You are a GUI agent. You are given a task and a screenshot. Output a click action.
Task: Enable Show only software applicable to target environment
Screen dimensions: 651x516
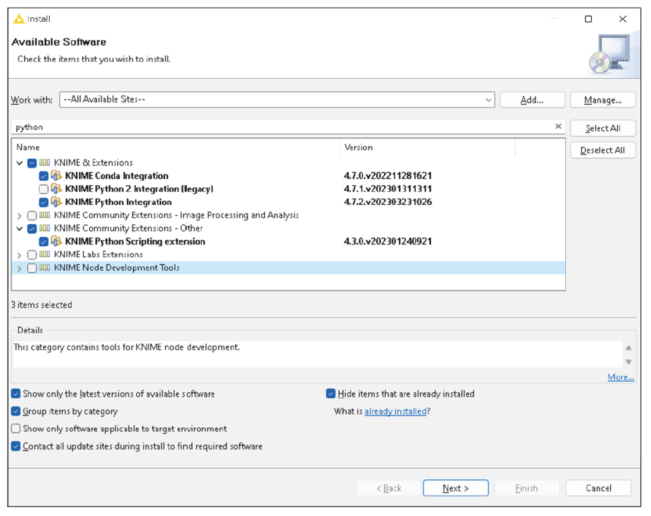tap(16, 428)
